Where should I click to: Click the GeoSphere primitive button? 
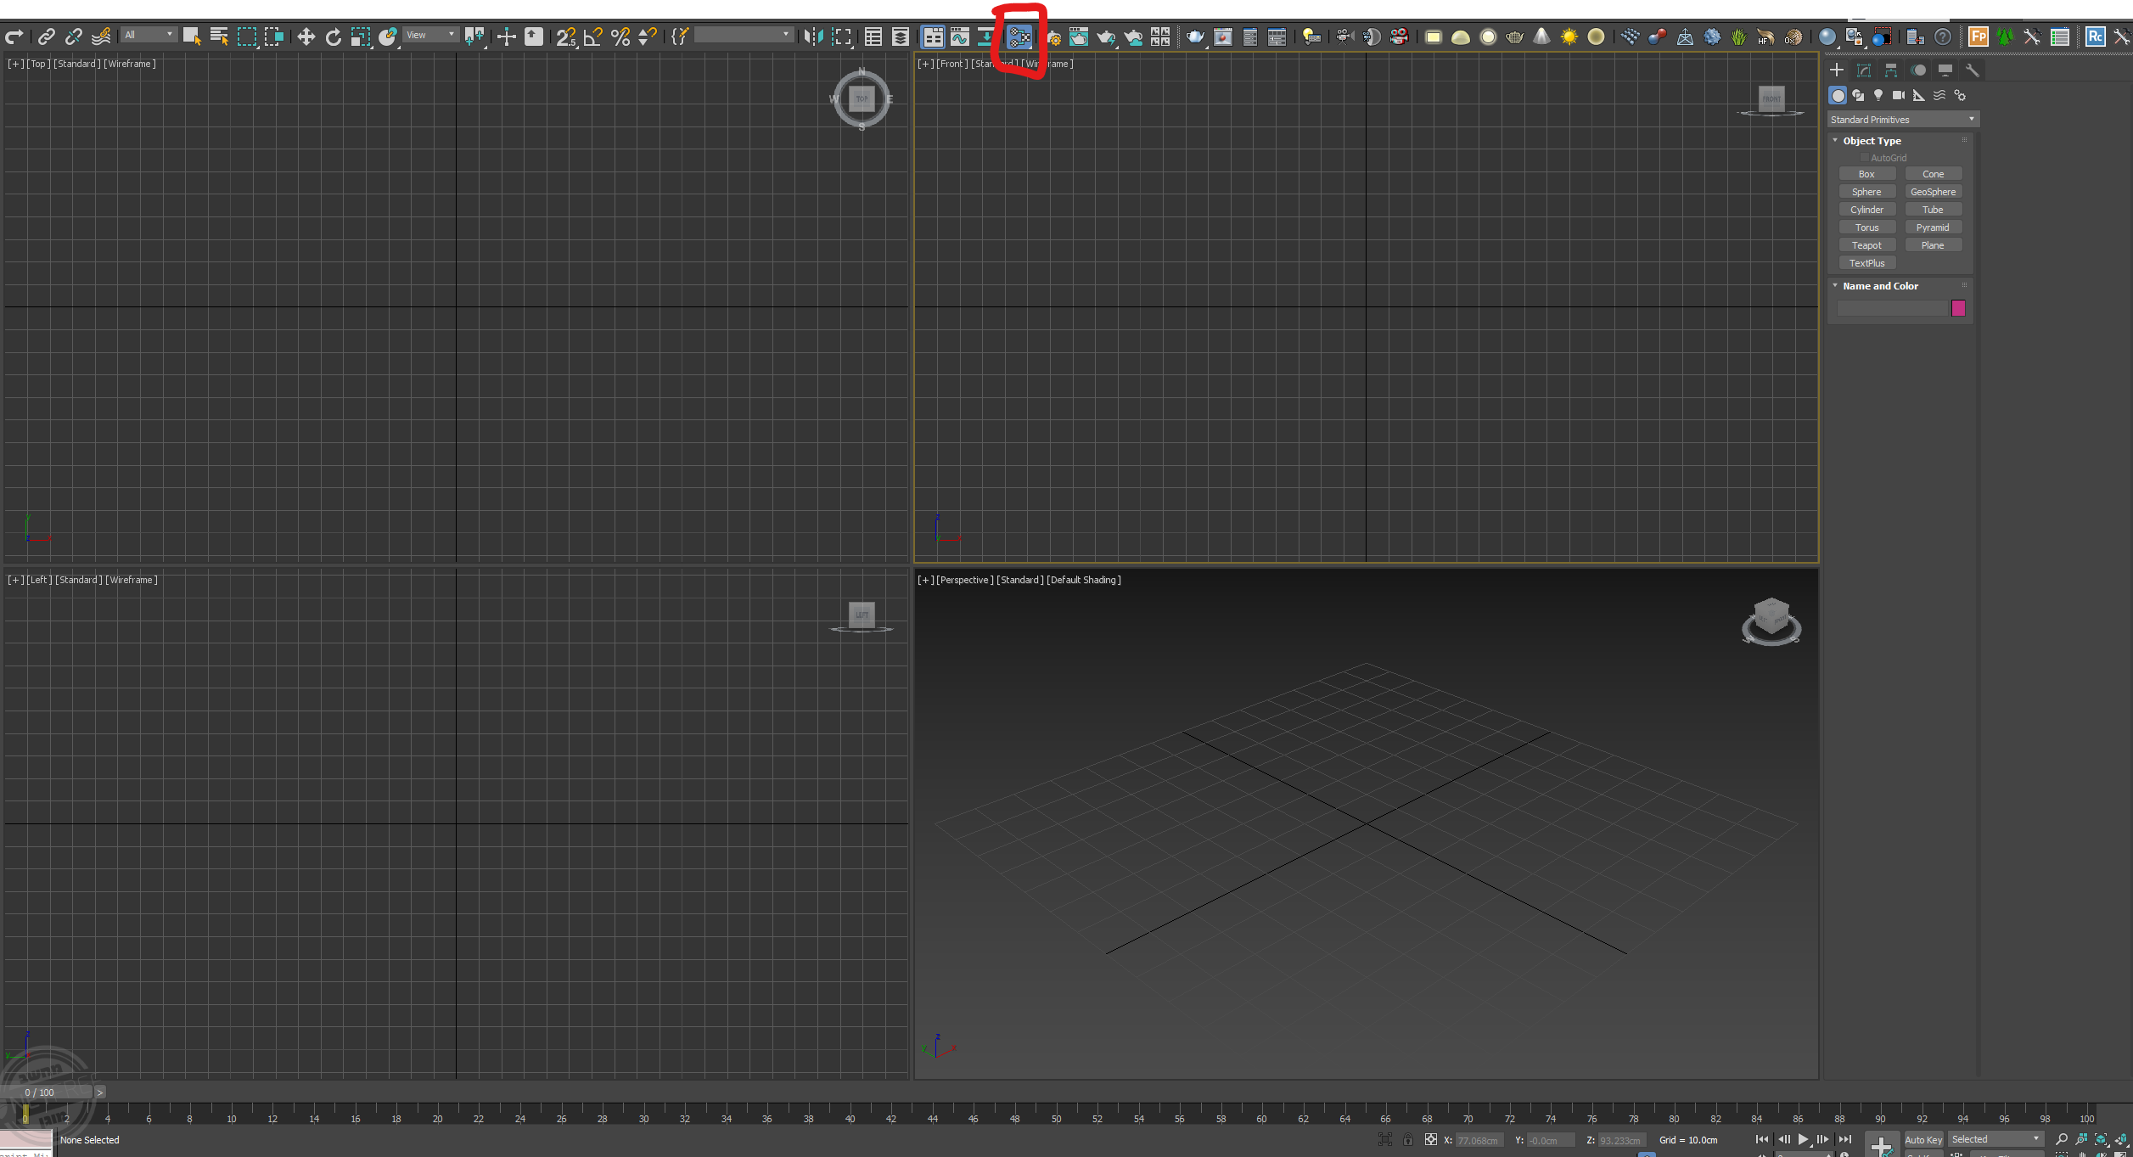pos(1933,192)
